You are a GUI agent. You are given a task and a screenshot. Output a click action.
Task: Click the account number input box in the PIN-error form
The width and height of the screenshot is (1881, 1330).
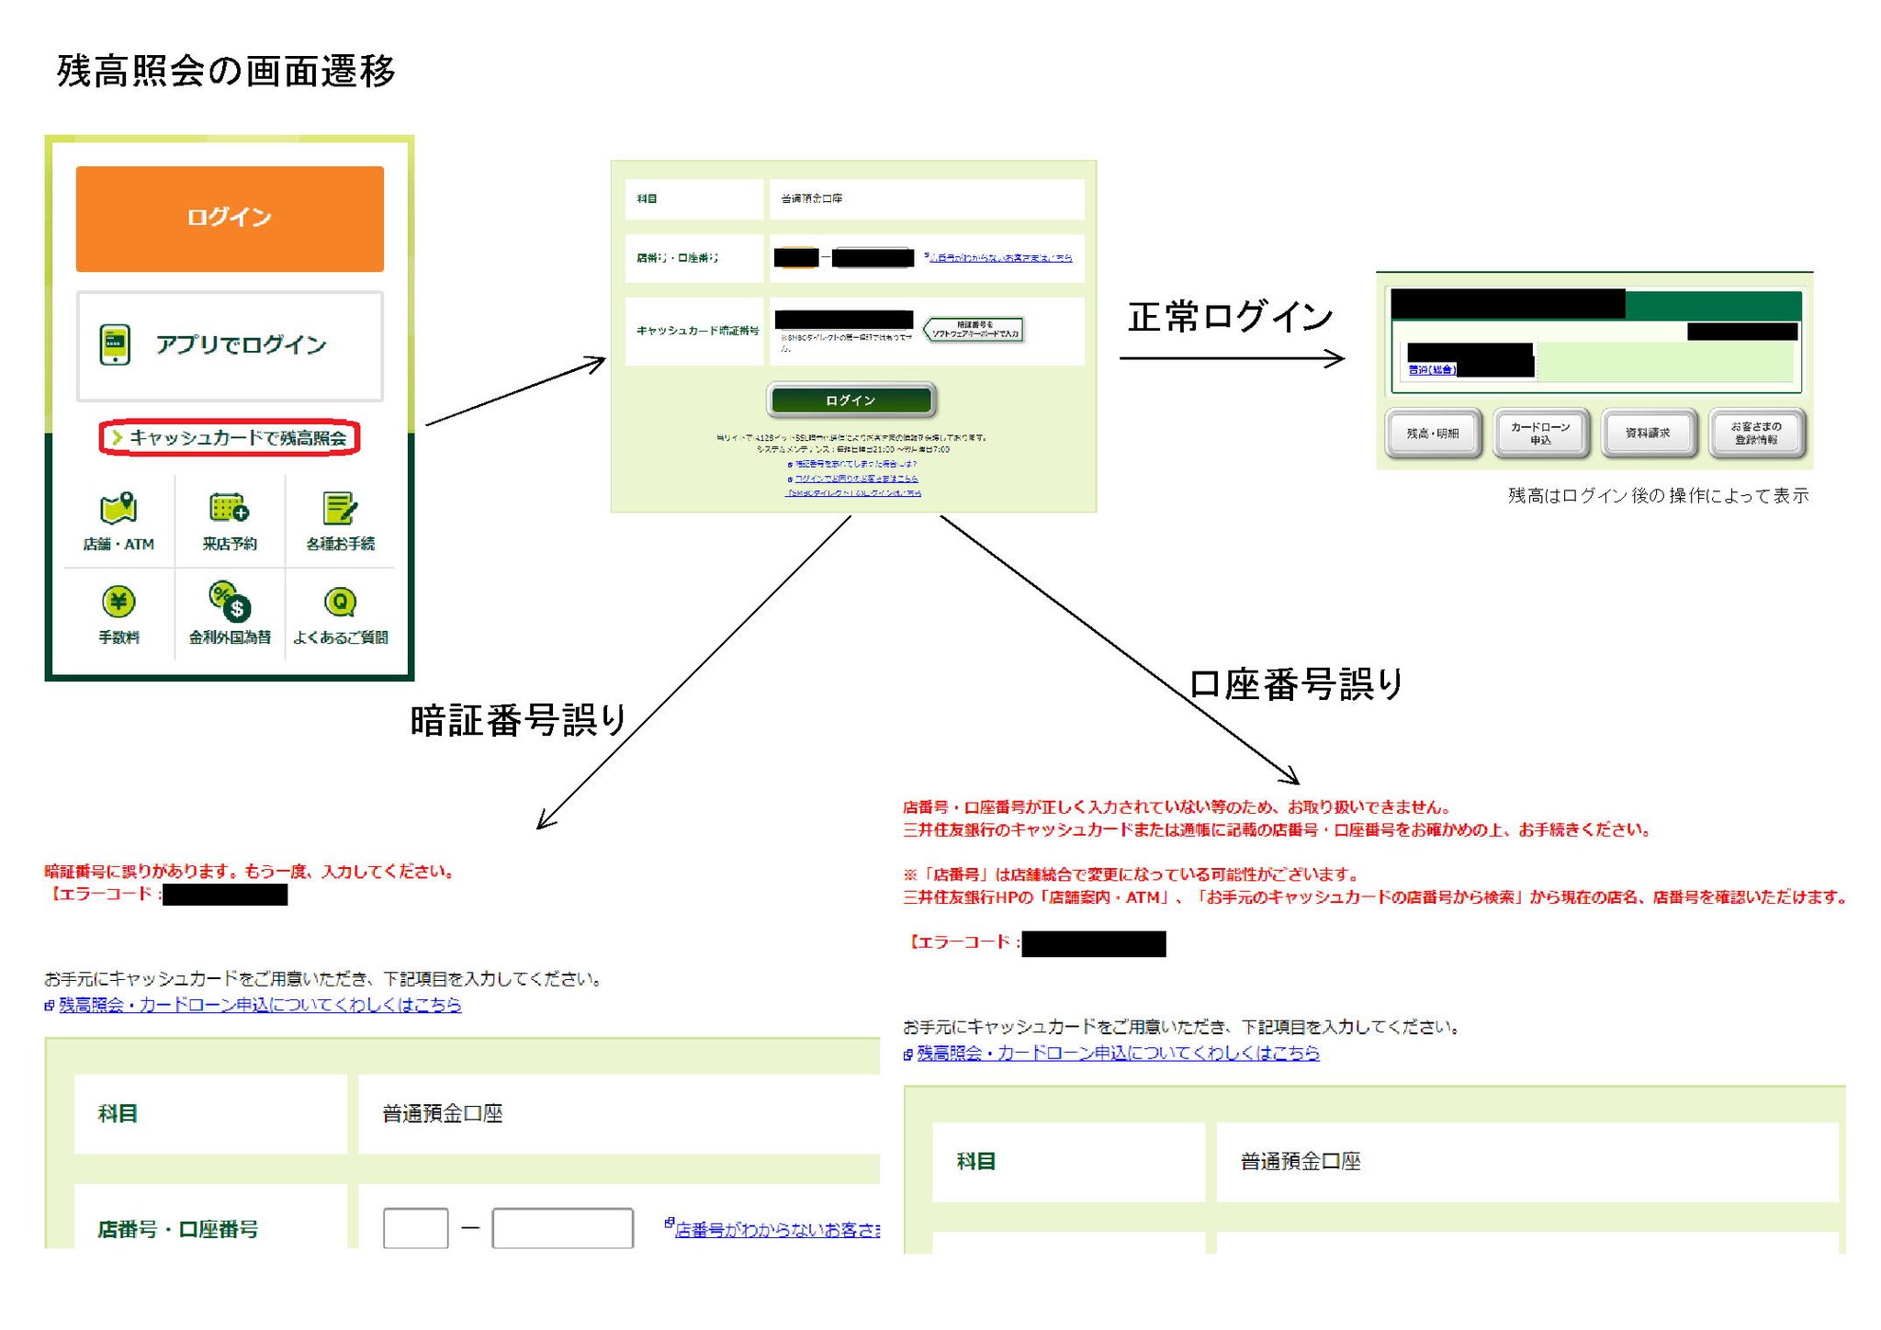click(x=563, y=1228)
